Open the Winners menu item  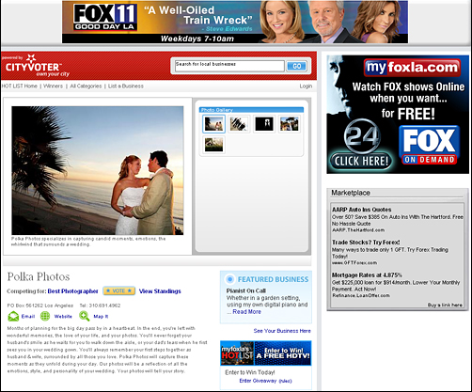tap(53, 86)
